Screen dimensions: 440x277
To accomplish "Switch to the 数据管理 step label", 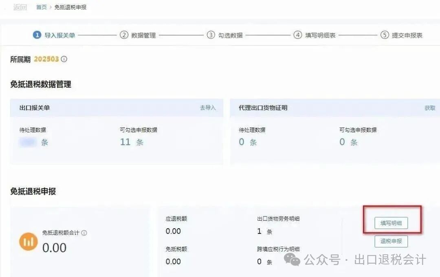I will [x=143, y=35].
